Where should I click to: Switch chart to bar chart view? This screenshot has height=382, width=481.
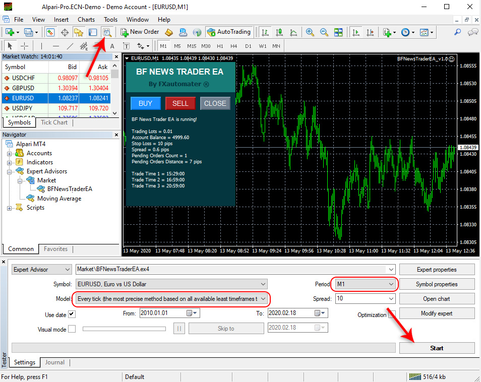point(265,32)
